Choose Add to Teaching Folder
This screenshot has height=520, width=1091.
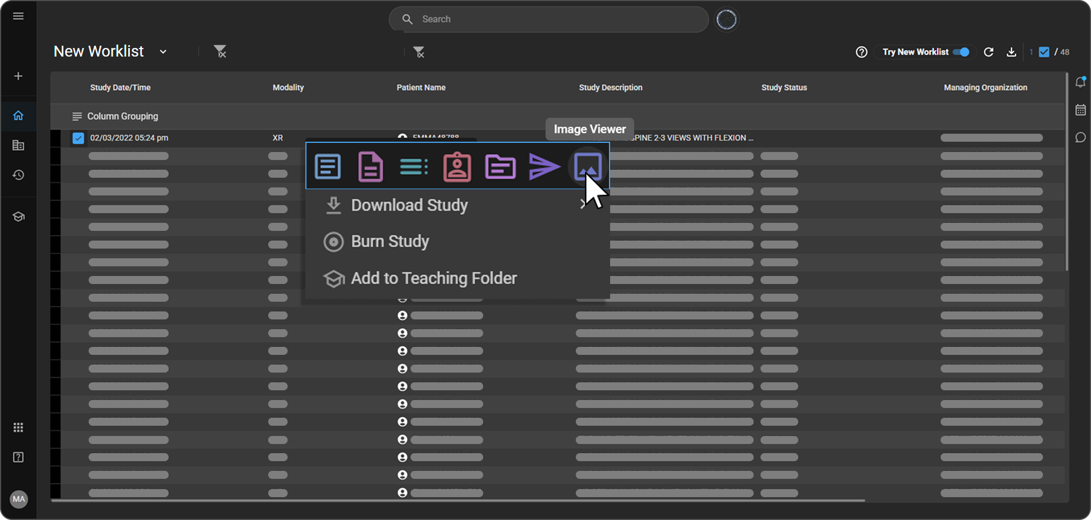click(433, 278)
